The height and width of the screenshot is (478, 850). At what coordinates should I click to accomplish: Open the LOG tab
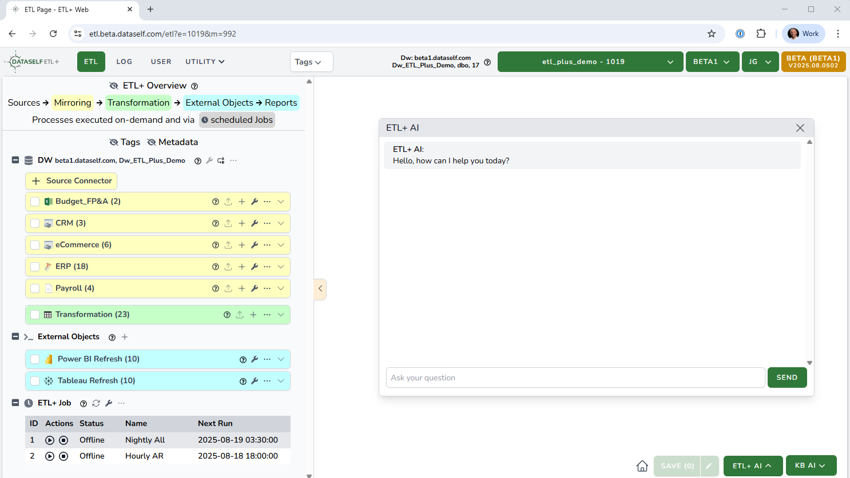click(x=124, y=62)
